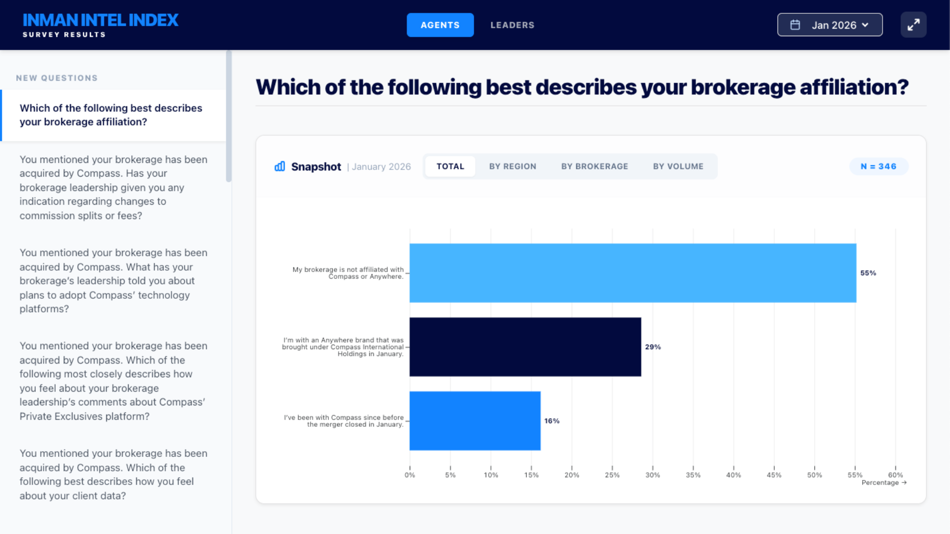
Task: Click the Inman Intel Index logo
Action: pyautogui.click(x=101, y=25)
